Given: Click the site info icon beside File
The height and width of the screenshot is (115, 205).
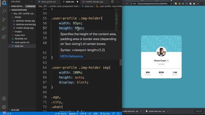Looking at the screenshot, I should click(x=131, y=4).
